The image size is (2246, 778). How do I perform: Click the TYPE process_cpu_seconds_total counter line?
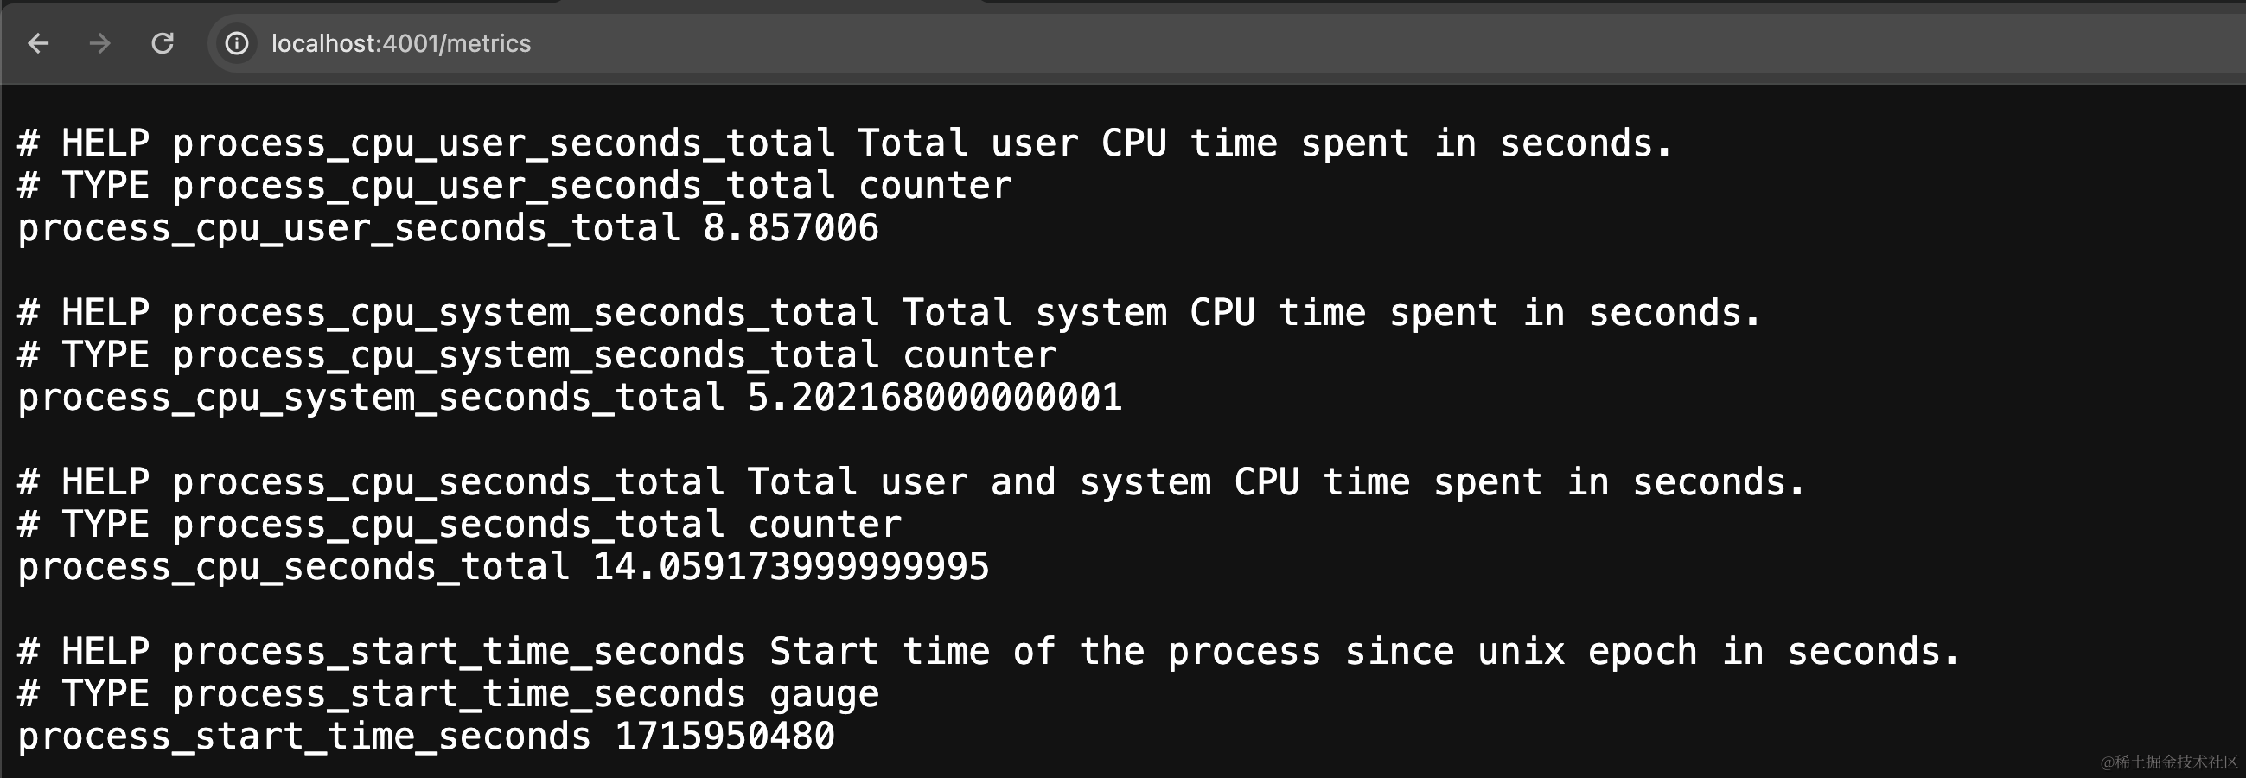460,525
